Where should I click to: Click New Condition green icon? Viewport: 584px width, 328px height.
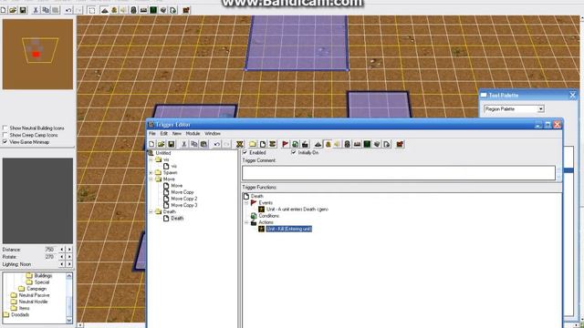click(295, 144)
